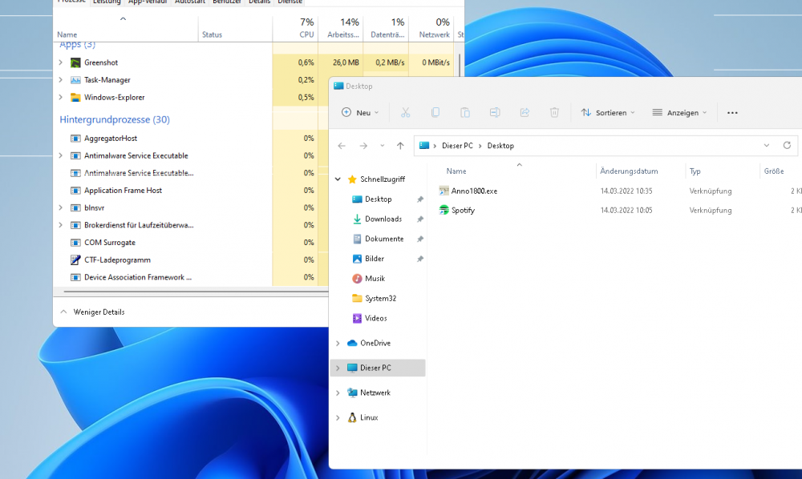Expand the OneDrive tree node
The width and height of the screenshot is (802, 479).
tap(338, 343)
